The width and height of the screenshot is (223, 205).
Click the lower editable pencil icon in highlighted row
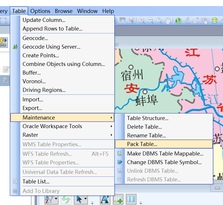[x=6, y=80]
